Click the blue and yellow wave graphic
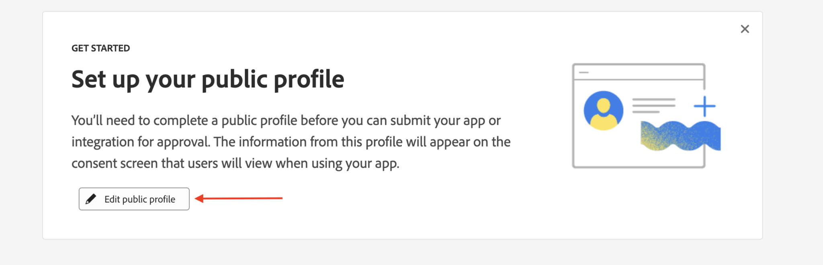Screen dimensions: 823x265 [x=680, y=136]
